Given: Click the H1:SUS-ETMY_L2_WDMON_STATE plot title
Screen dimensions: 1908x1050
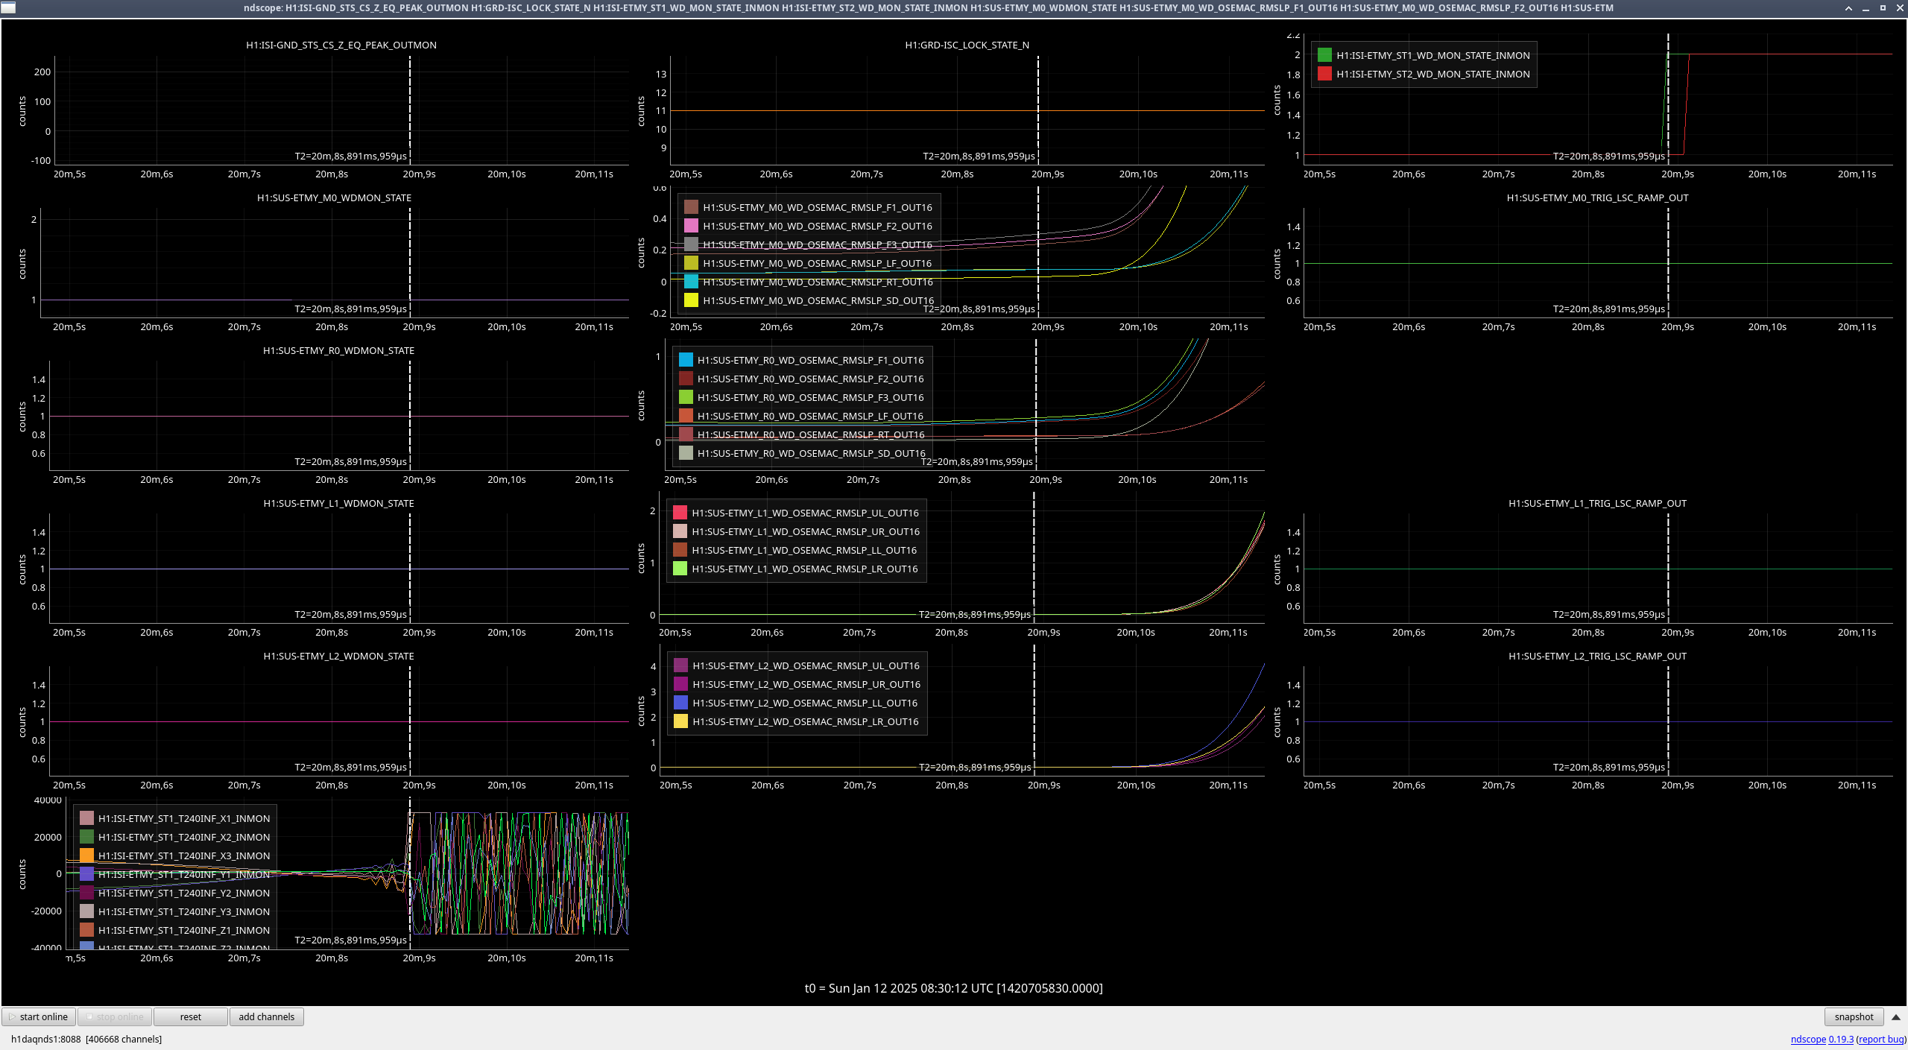Looking at the screenshot, I should (338, 656).
